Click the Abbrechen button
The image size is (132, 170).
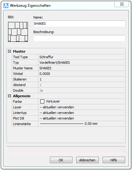point(87,160)
